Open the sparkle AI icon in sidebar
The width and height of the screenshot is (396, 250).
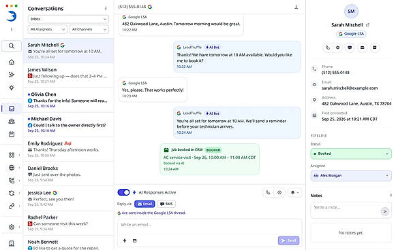(x=12, y=75)
